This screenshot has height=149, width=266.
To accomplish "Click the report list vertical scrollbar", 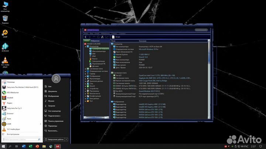I will (x=209, y=79).
